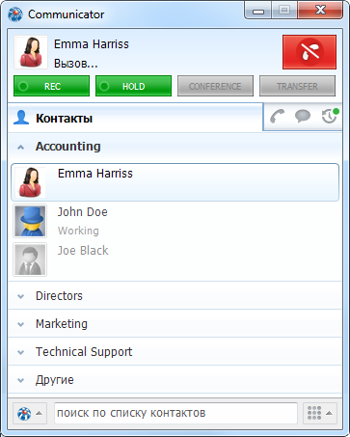Select Emma Harriss in the contact list
Image resolution: width=350 pixels, height=437 pixels.
175,182
